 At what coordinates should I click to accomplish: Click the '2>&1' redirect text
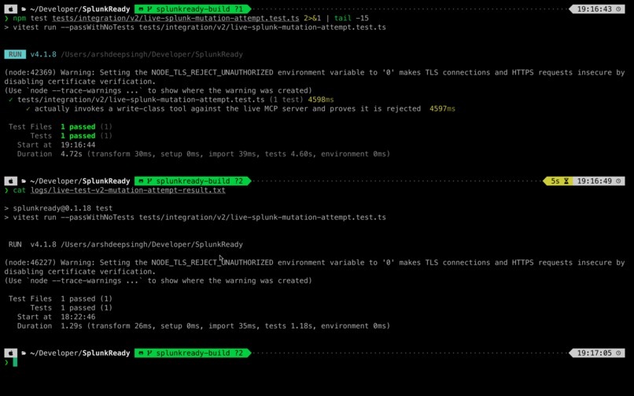coord(312,18)
